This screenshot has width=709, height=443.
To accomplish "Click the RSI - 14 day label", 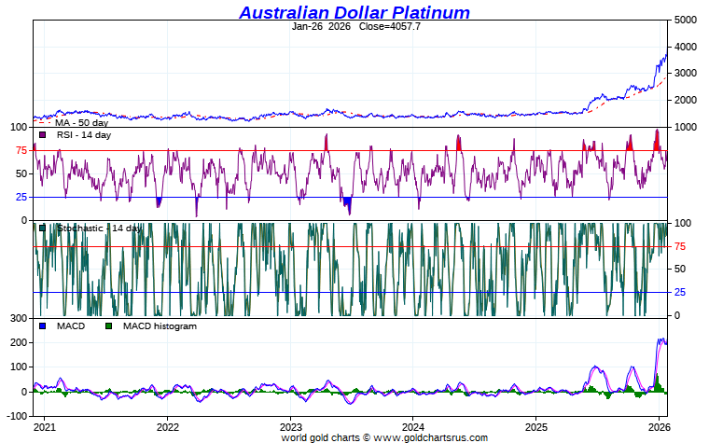I will click(84, 134).
